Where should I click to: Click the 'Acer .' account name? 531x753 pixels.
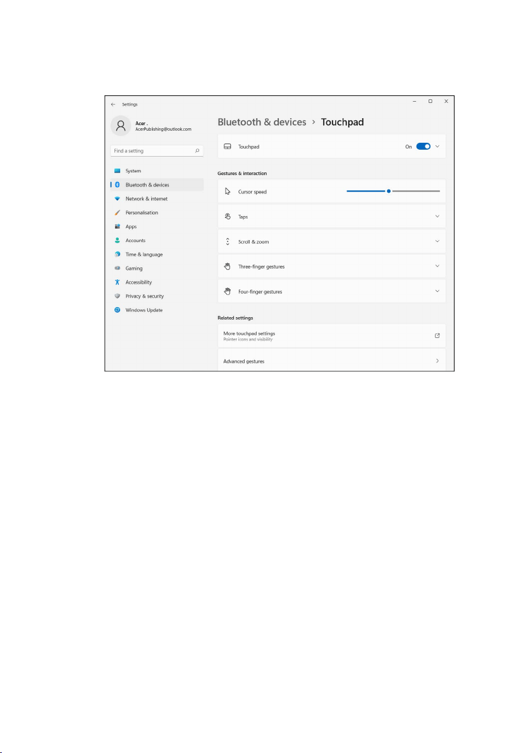(141, 123)
